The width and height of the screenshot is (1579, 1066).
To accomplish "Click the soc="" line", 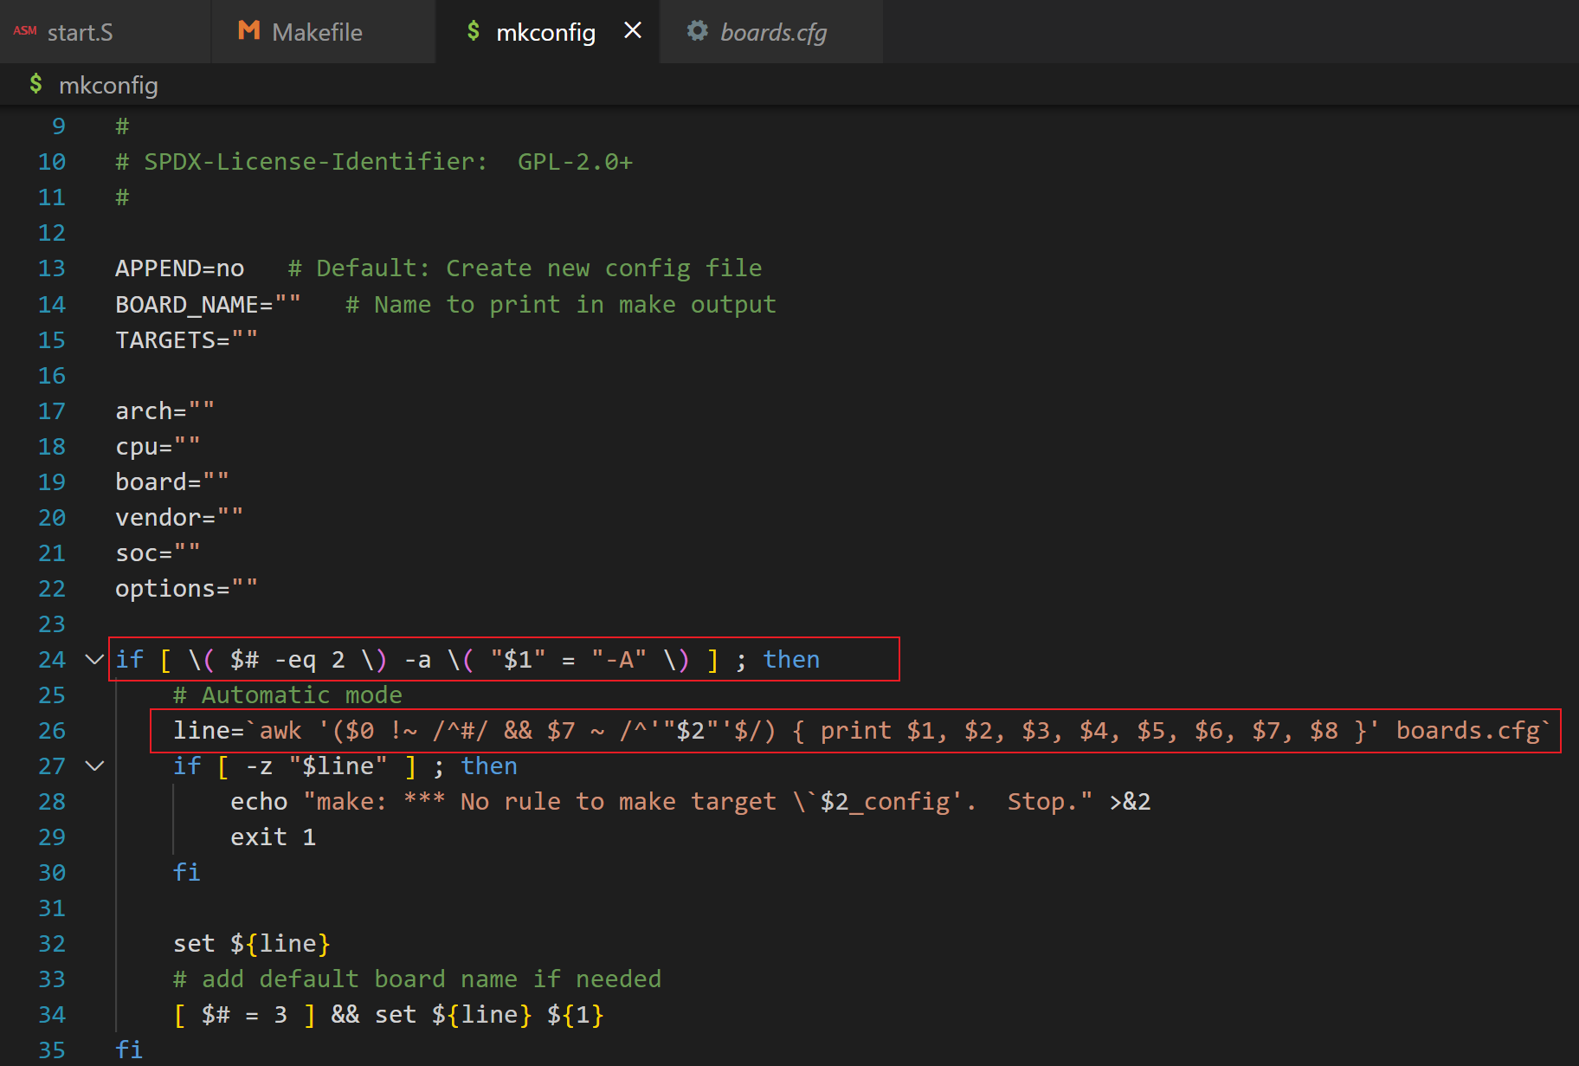I will click(158, 553).
